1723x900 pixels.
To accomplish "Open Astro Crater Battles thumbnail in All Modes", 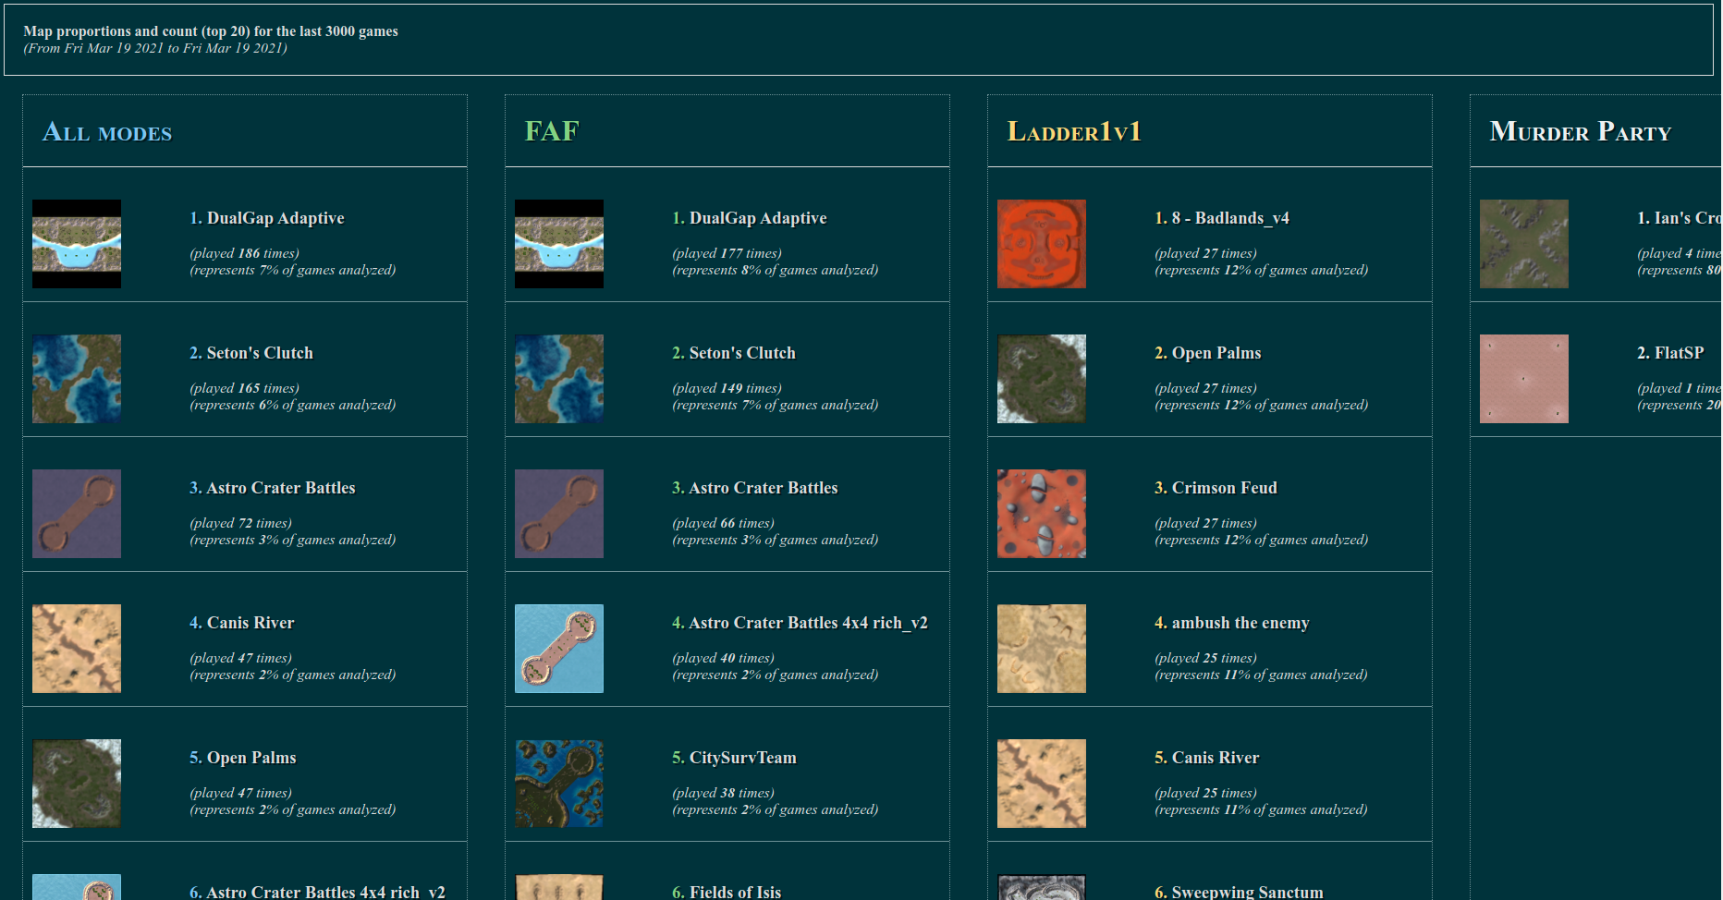I will pos(77,514).
